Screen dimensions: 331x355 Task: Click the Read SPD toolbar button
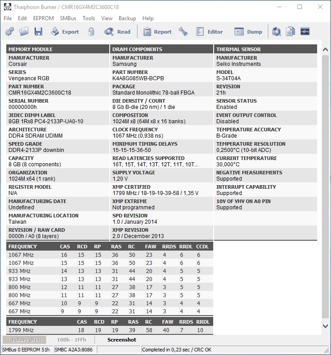click(117, 32)
